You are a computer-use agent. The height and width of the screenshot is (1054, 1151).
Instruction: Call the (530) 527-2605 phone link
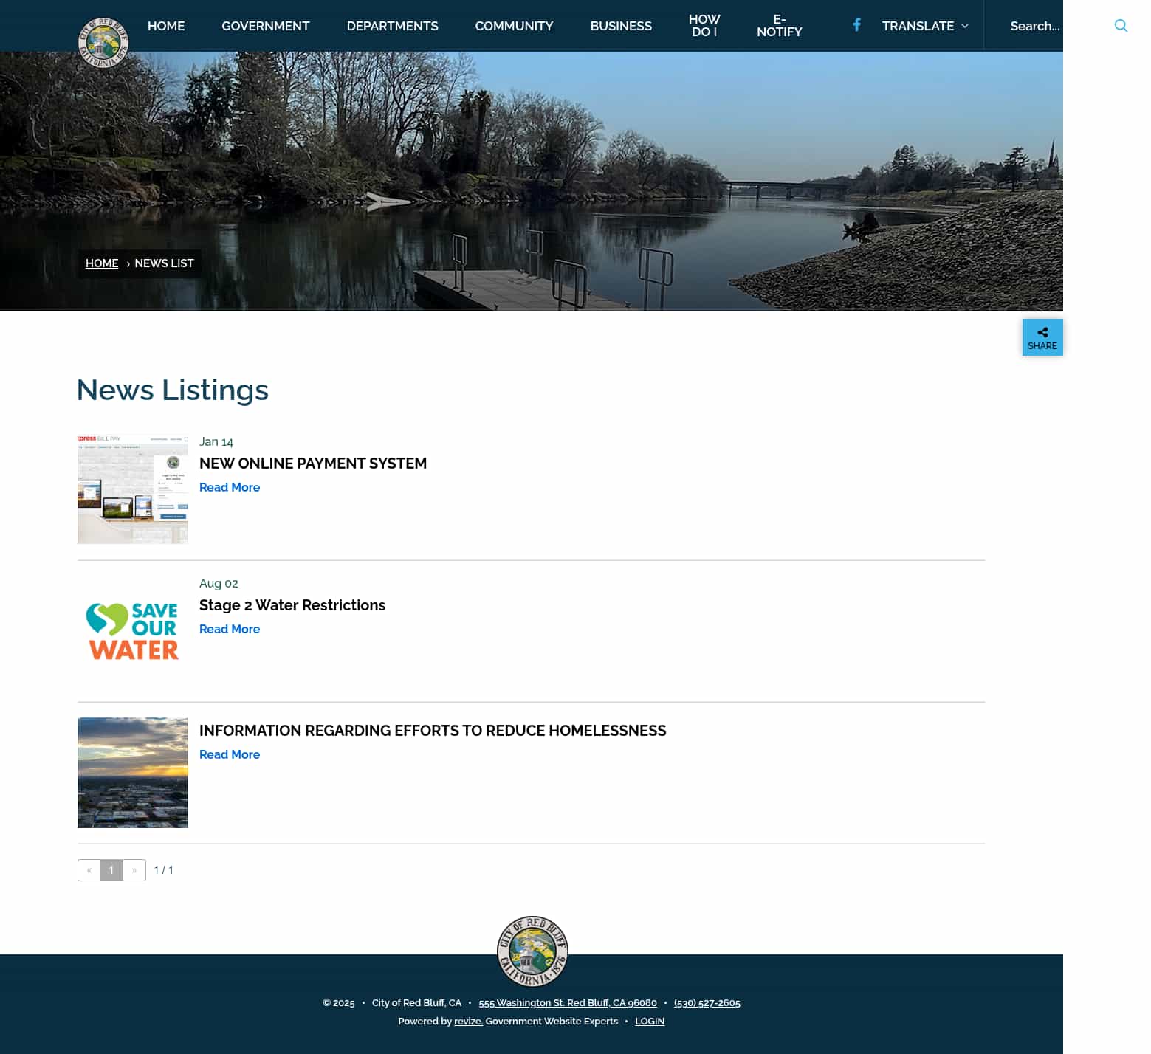click(x=707, y=1003)
